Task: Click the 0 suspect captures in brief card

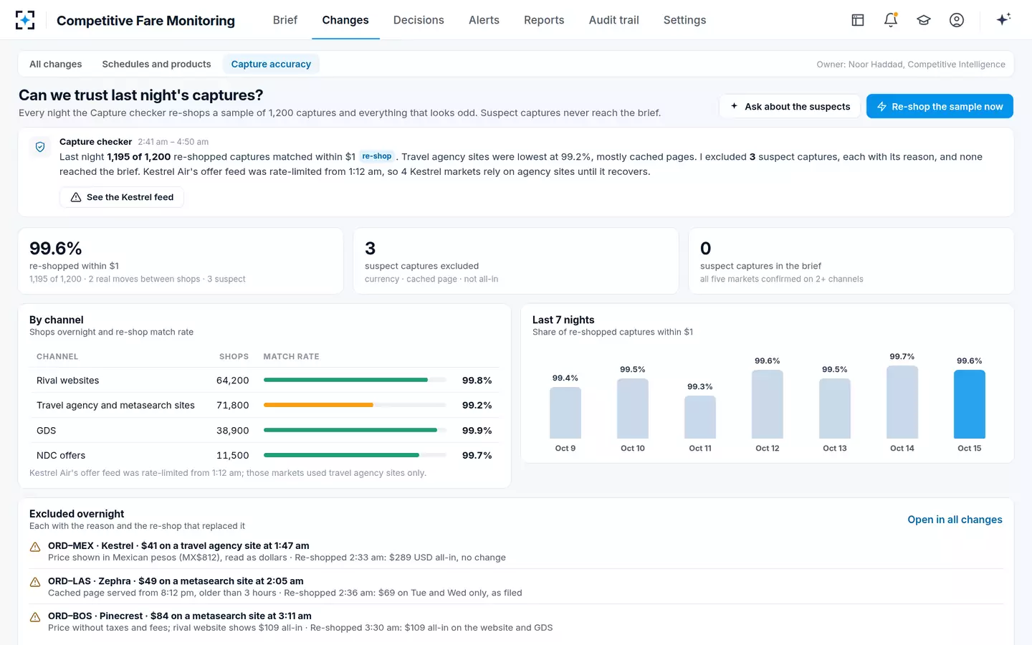Action: [x=851, y=261]
